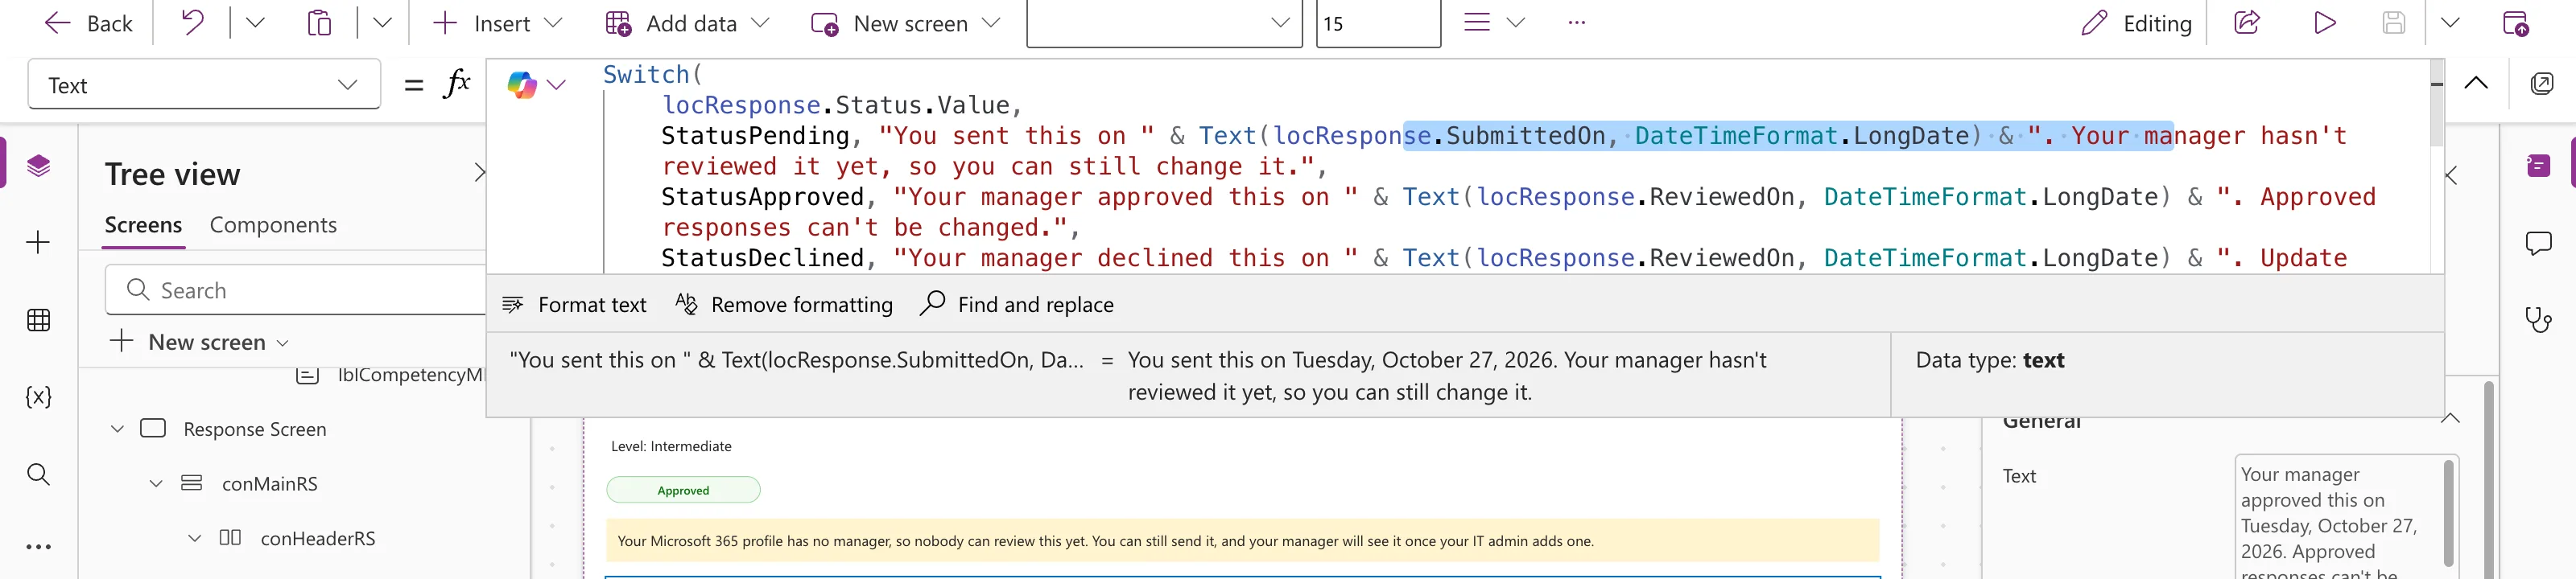The height and width of the screenshot is (579, 2576).
Task: Click the tree view Search field
Action: tap(296, 289)
